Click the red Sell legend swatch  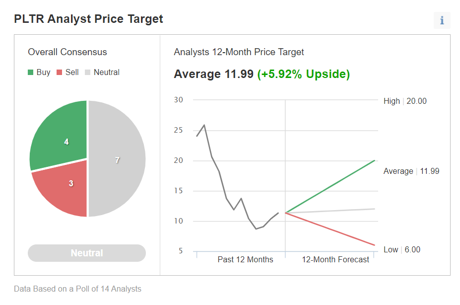(x=60, y=73)
